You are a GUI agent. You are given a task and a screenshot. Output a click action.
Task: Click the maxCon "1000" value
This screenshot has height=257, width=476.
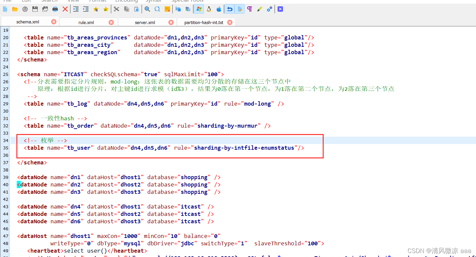coord(131,236)
